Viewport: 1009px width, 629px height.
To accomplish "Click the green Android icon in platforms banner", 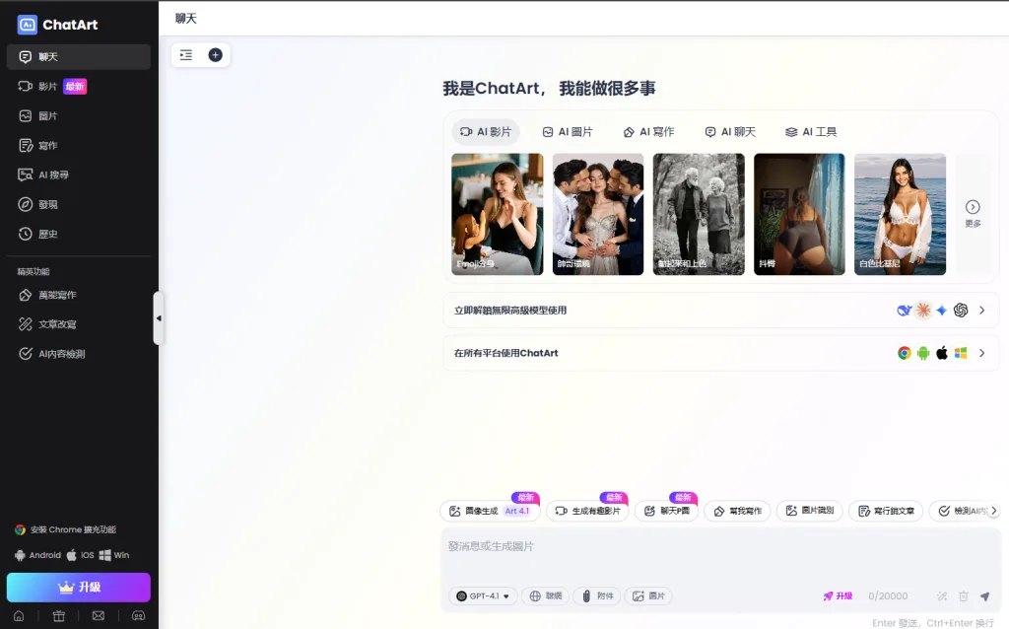I will [x=923, y=353].
